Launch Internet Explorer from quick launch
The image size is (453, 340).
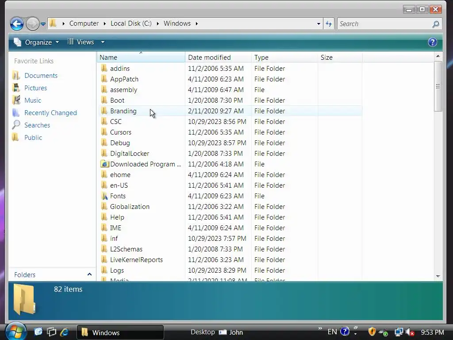pyautogui.click(x=65, y=332)
